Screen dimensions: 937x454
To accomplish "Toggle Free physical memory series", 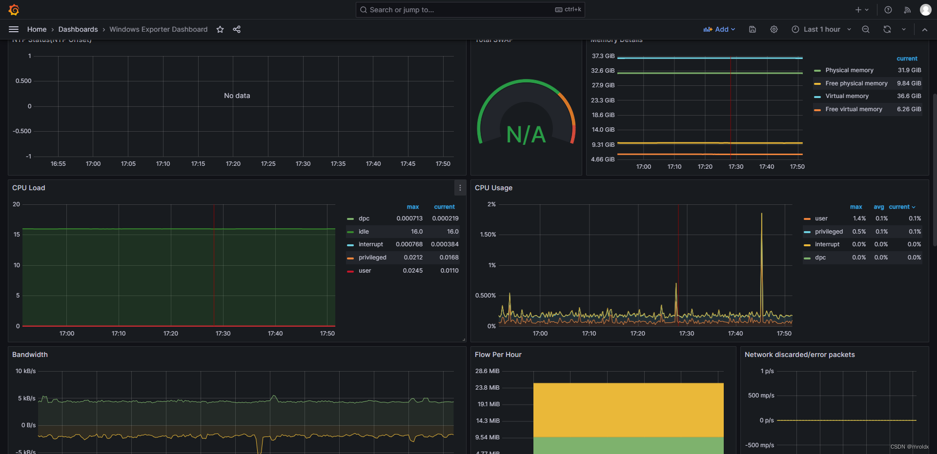I will point(856,83).
